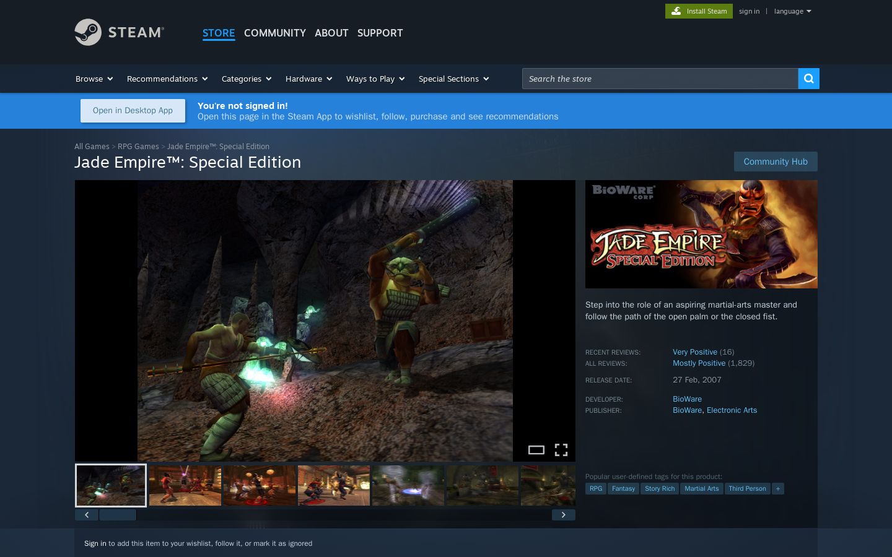Click the RPG Games breadcrumb link
Viewport: 892px width, 557px height.
click(138, 147)
